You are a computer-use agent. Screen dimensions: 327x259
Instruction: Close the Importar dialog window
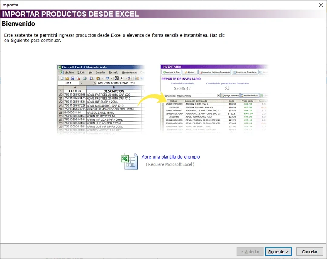pyautogui.click(x=321, y=5)
